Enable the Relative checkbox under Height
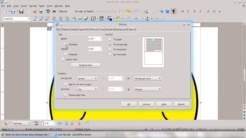Screen dimensions: 246x138 tap(65, 54)
